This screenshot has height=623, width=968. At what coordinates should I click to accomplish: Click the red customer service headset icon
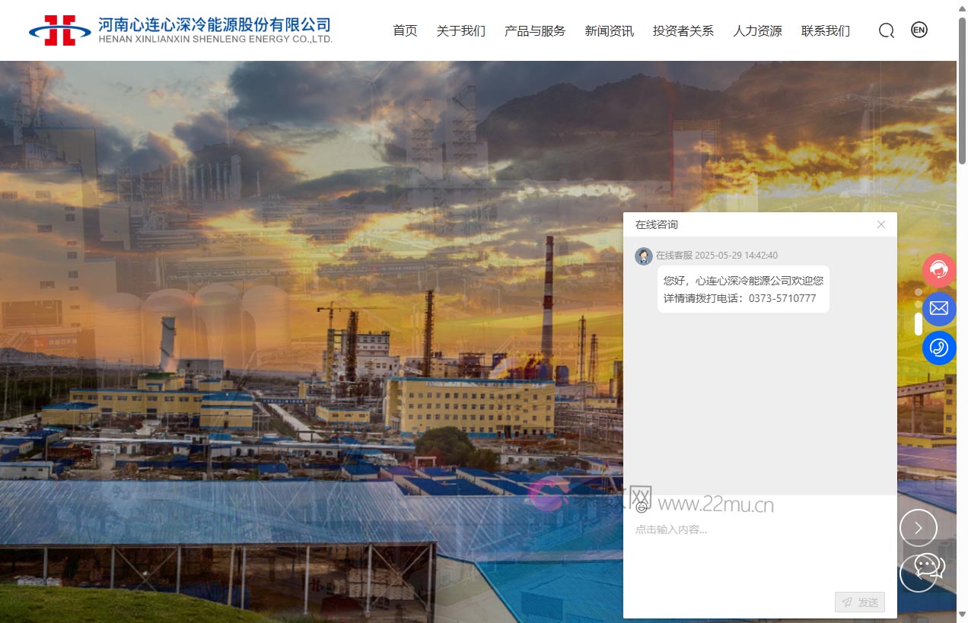tap(939, 270)
